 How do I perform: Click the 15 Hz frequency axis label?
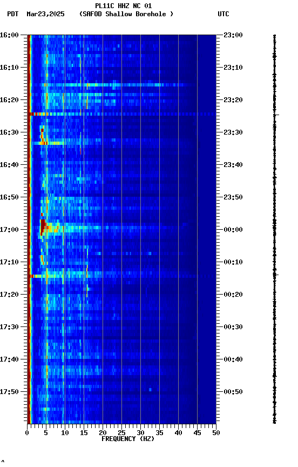(84, 433)
